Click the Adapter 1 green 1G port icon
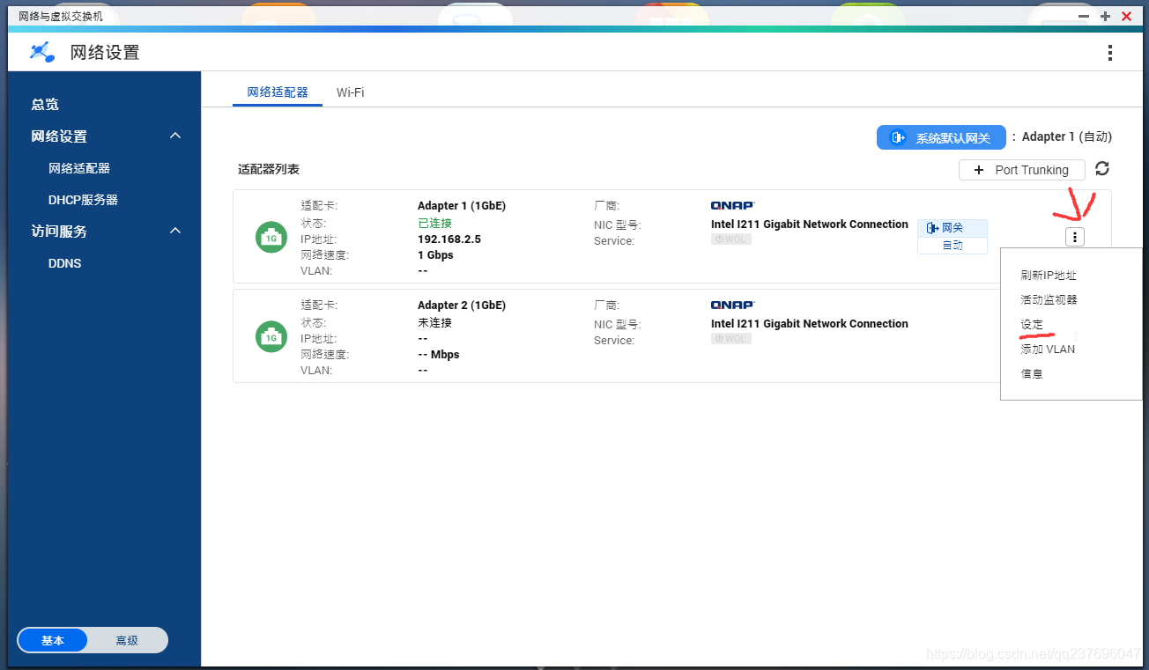Image resolution: width=1149 pixels, height=670 pixels. click(271, 237)
